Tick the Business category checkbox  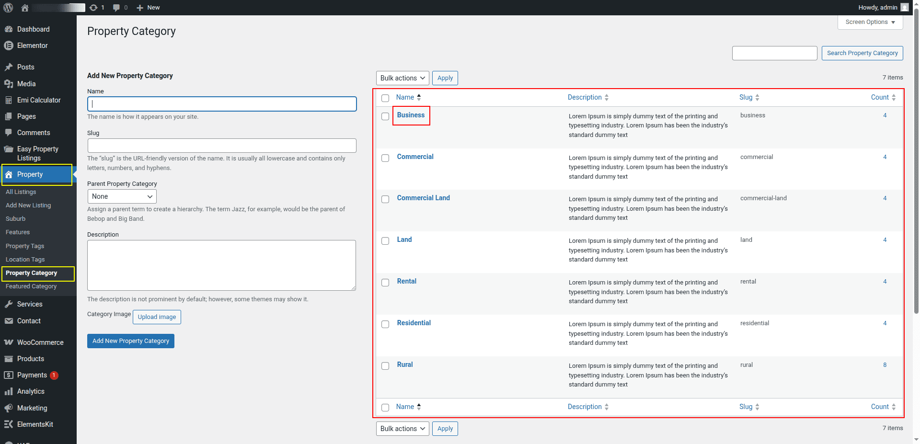(385, 116)
